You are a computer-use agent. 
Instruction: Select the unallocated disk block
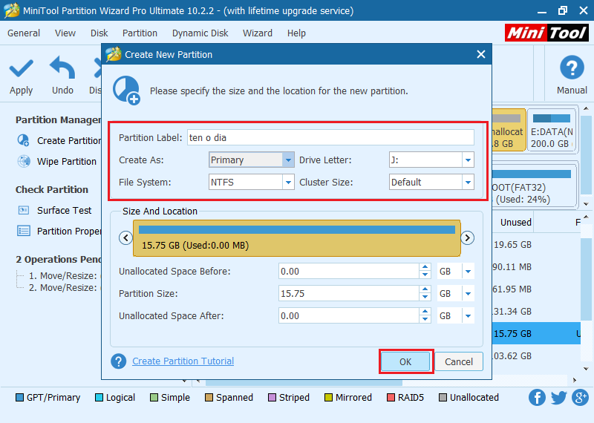tap(509, 131)
